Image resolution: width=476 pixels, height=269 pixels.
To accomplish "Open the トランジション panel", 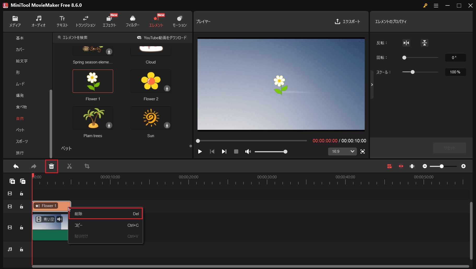I will pos(85,21).
